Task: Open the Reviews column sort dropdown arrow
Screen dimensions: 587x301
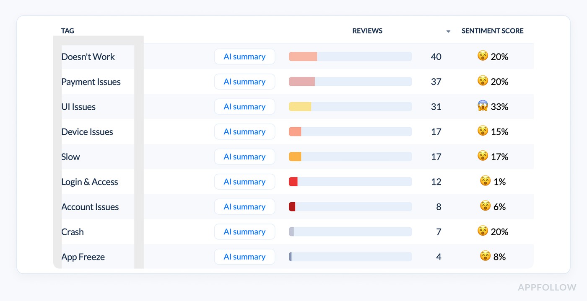Action: [448, 31]
